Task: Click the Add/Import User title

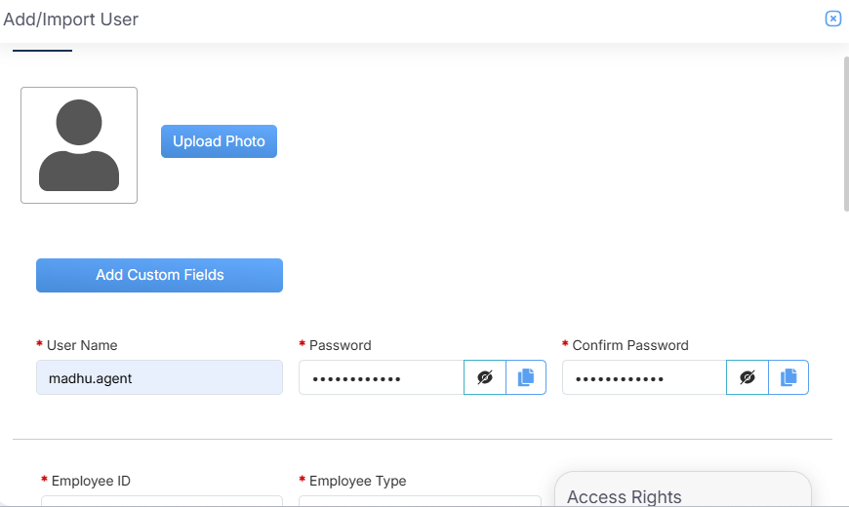Action: tap(71, 19)
